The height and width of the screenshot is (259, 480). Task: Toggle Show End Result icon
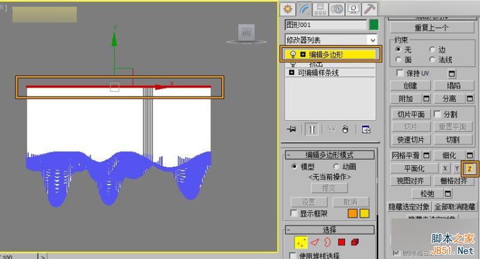pos(312,129)
